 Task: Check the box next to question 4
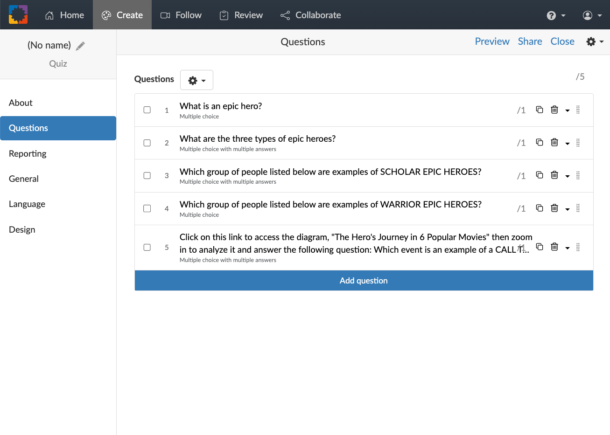147,208
